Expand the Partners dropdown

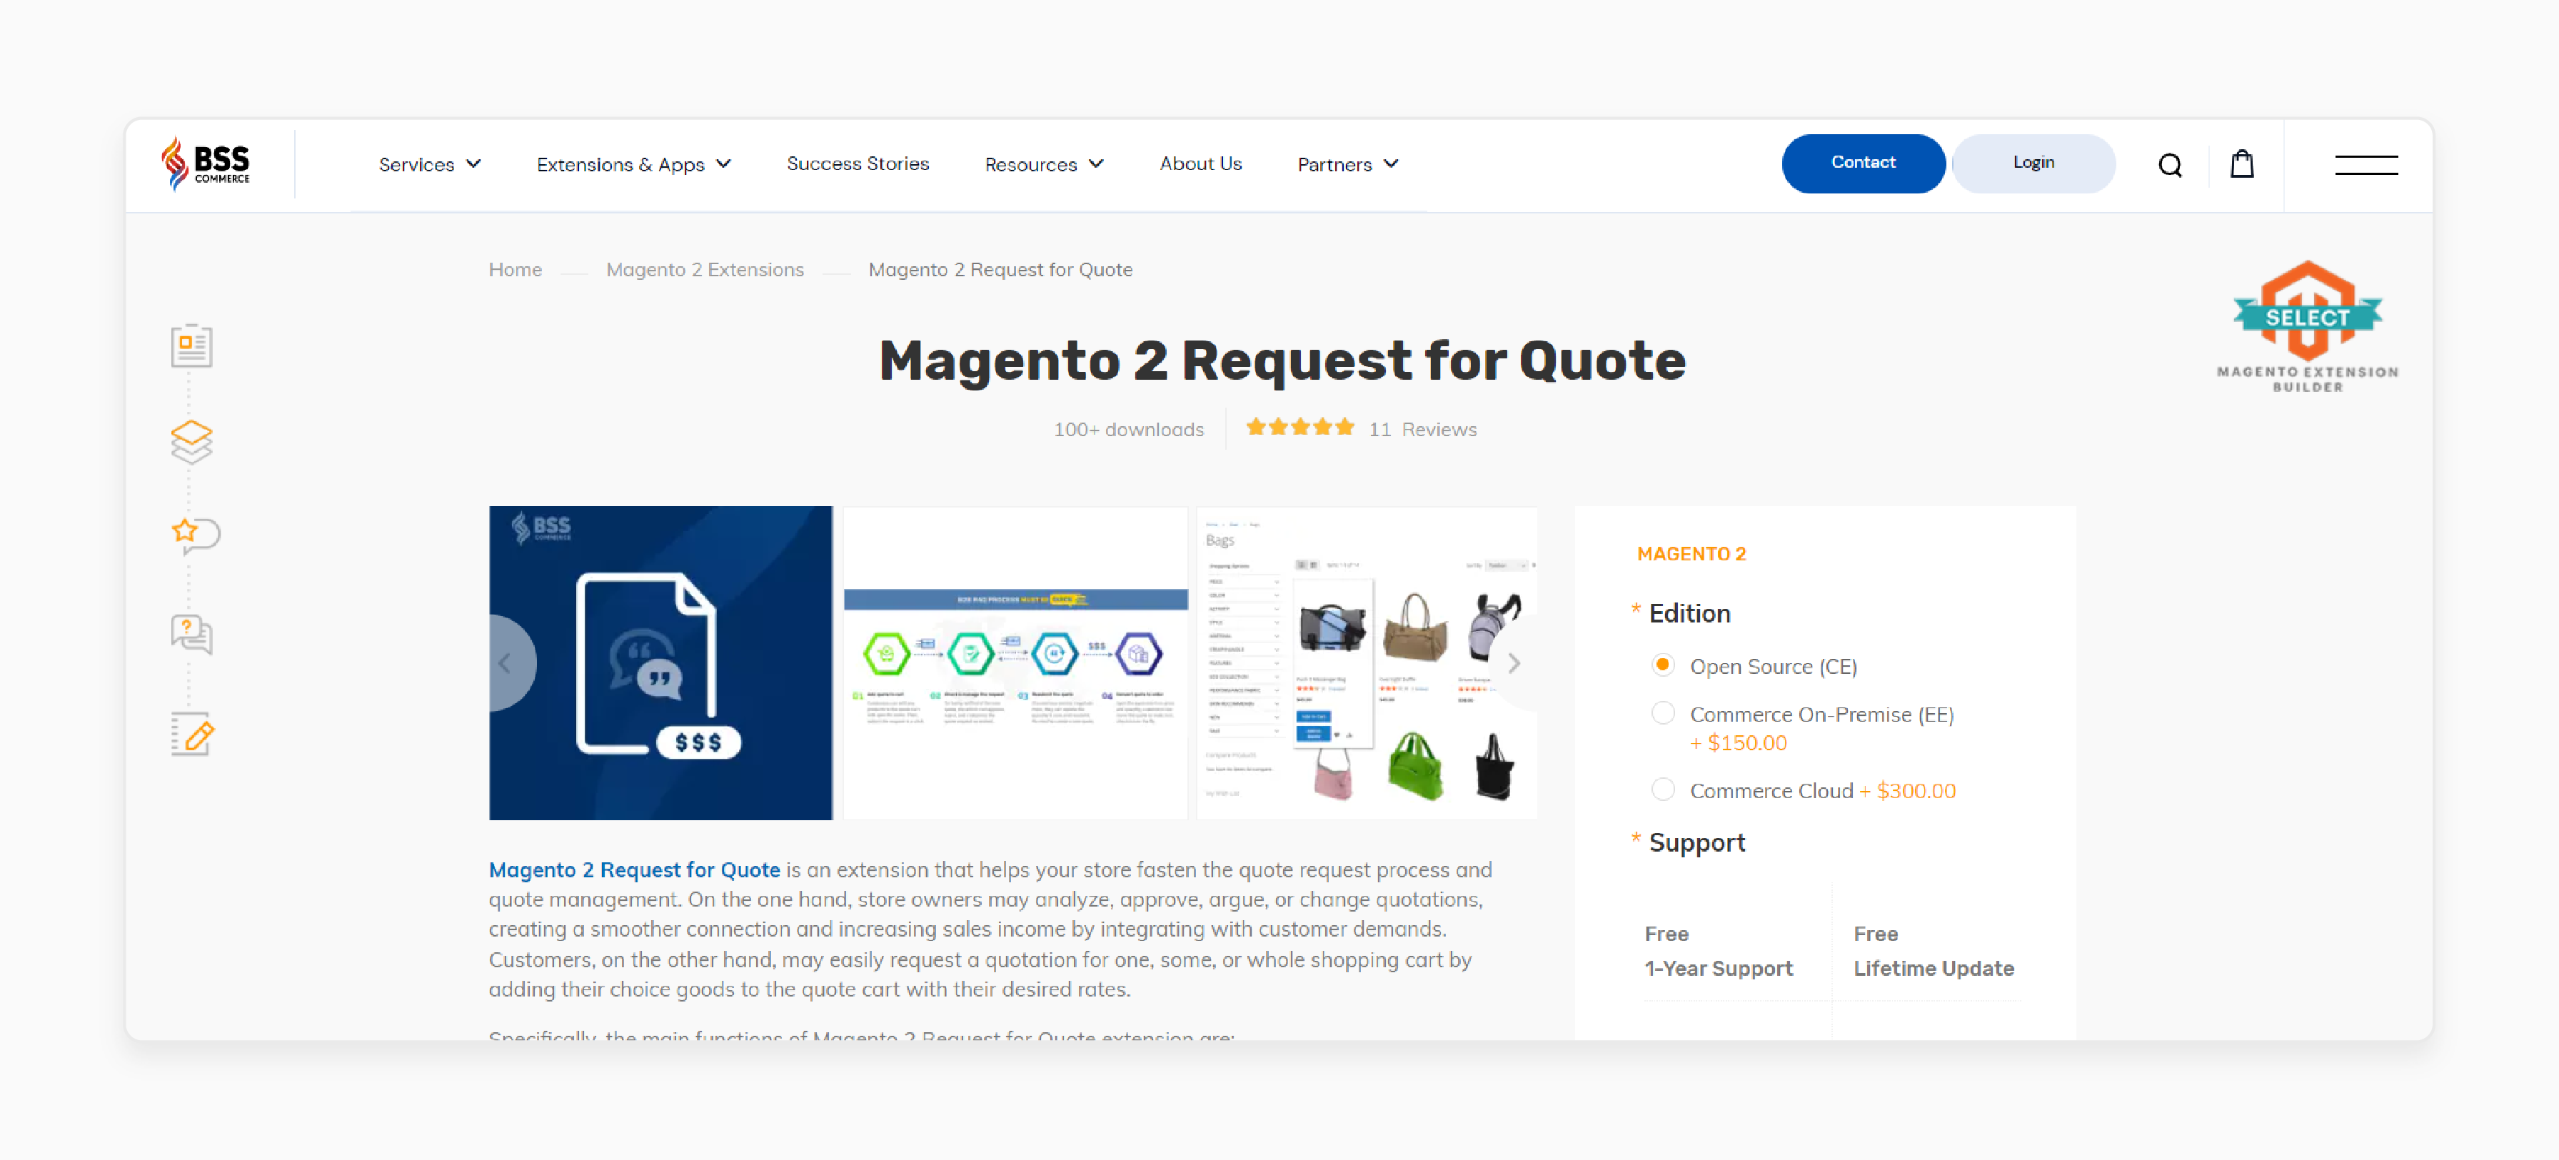(1347, 165)
